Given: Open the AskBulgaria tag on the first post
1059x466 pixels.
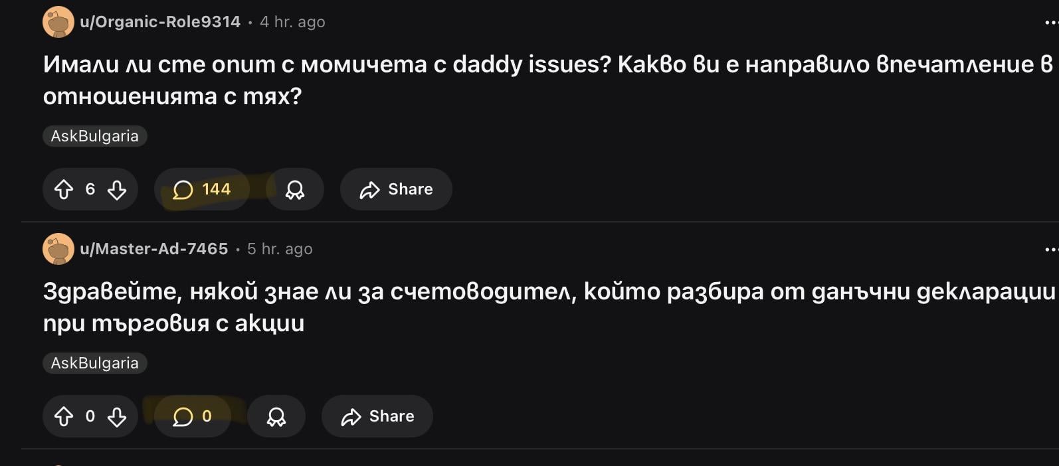Looking at the screenshot, I should (x=95, y=136).
